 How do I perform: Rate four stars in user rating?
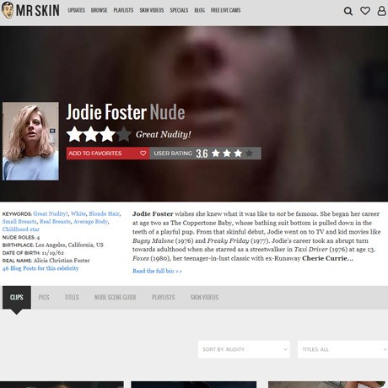coord(249,154)
